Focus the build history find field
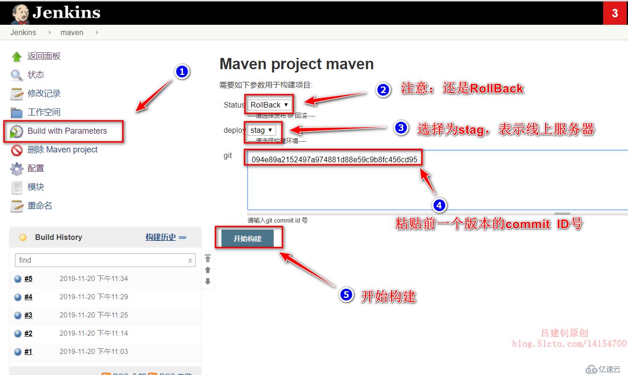The height and width of the screenshot is (375, 628). (105, 260)
